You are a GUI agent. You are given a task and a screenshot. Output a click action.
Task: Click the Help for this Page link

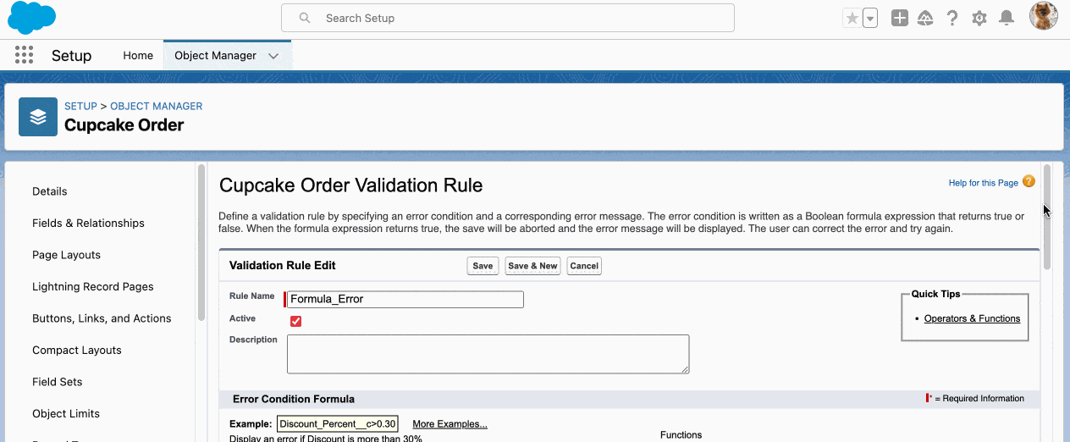coord(984,183)
